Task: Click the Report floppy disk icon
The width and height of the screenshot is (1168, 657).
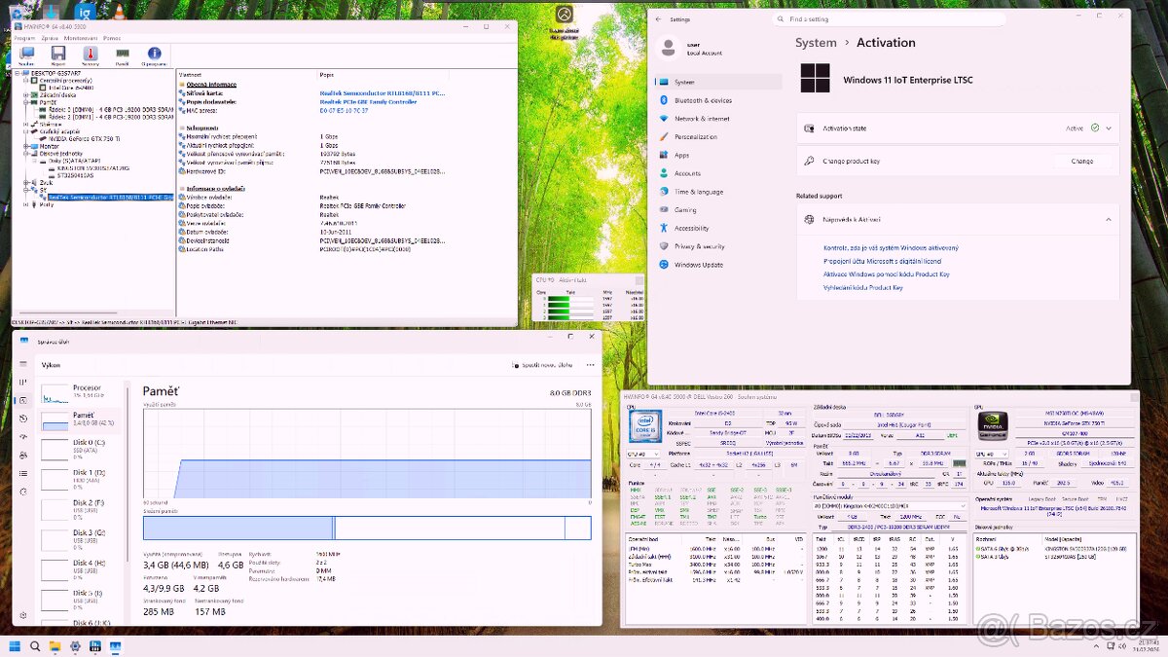Action: [58, 55]
